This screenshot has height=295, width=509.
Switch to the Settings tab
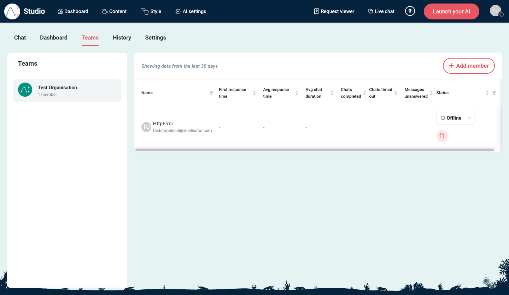pos(156,37)
